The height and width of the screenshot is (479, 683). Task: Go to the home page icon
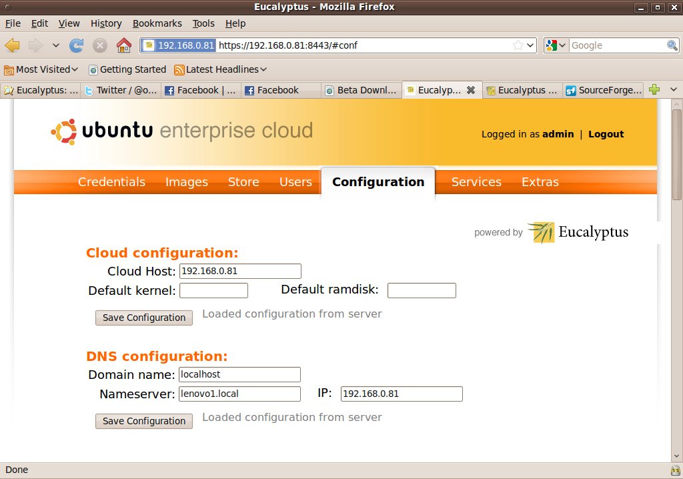click(x=123, y=45)
